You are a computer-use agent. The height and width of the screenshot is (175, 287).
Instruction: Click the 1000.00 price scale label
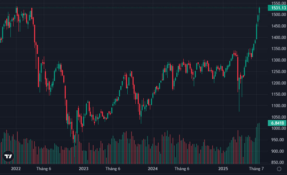click(x=277, y=128)
